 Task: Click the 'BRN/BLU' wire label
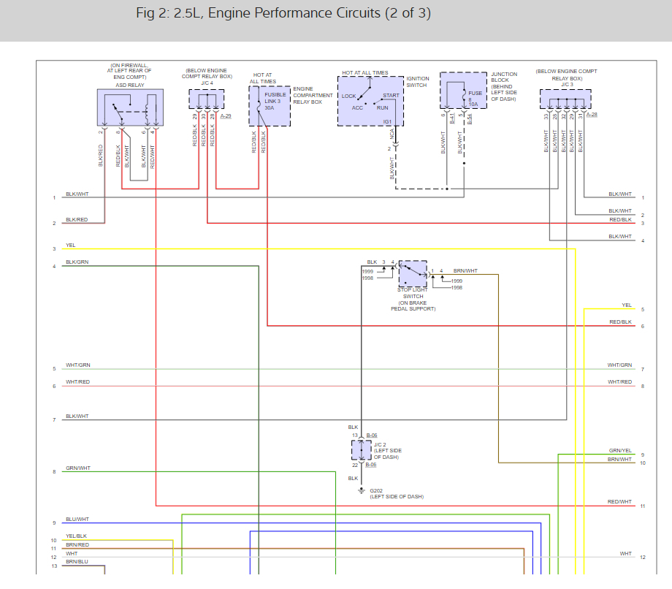[x=77, y=561]
